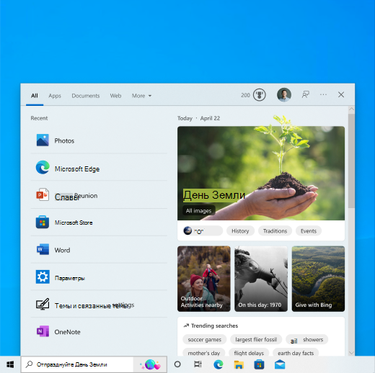The image size is (375, 373).
Task: Switch to the Documents tab
Action: (86, 96)
